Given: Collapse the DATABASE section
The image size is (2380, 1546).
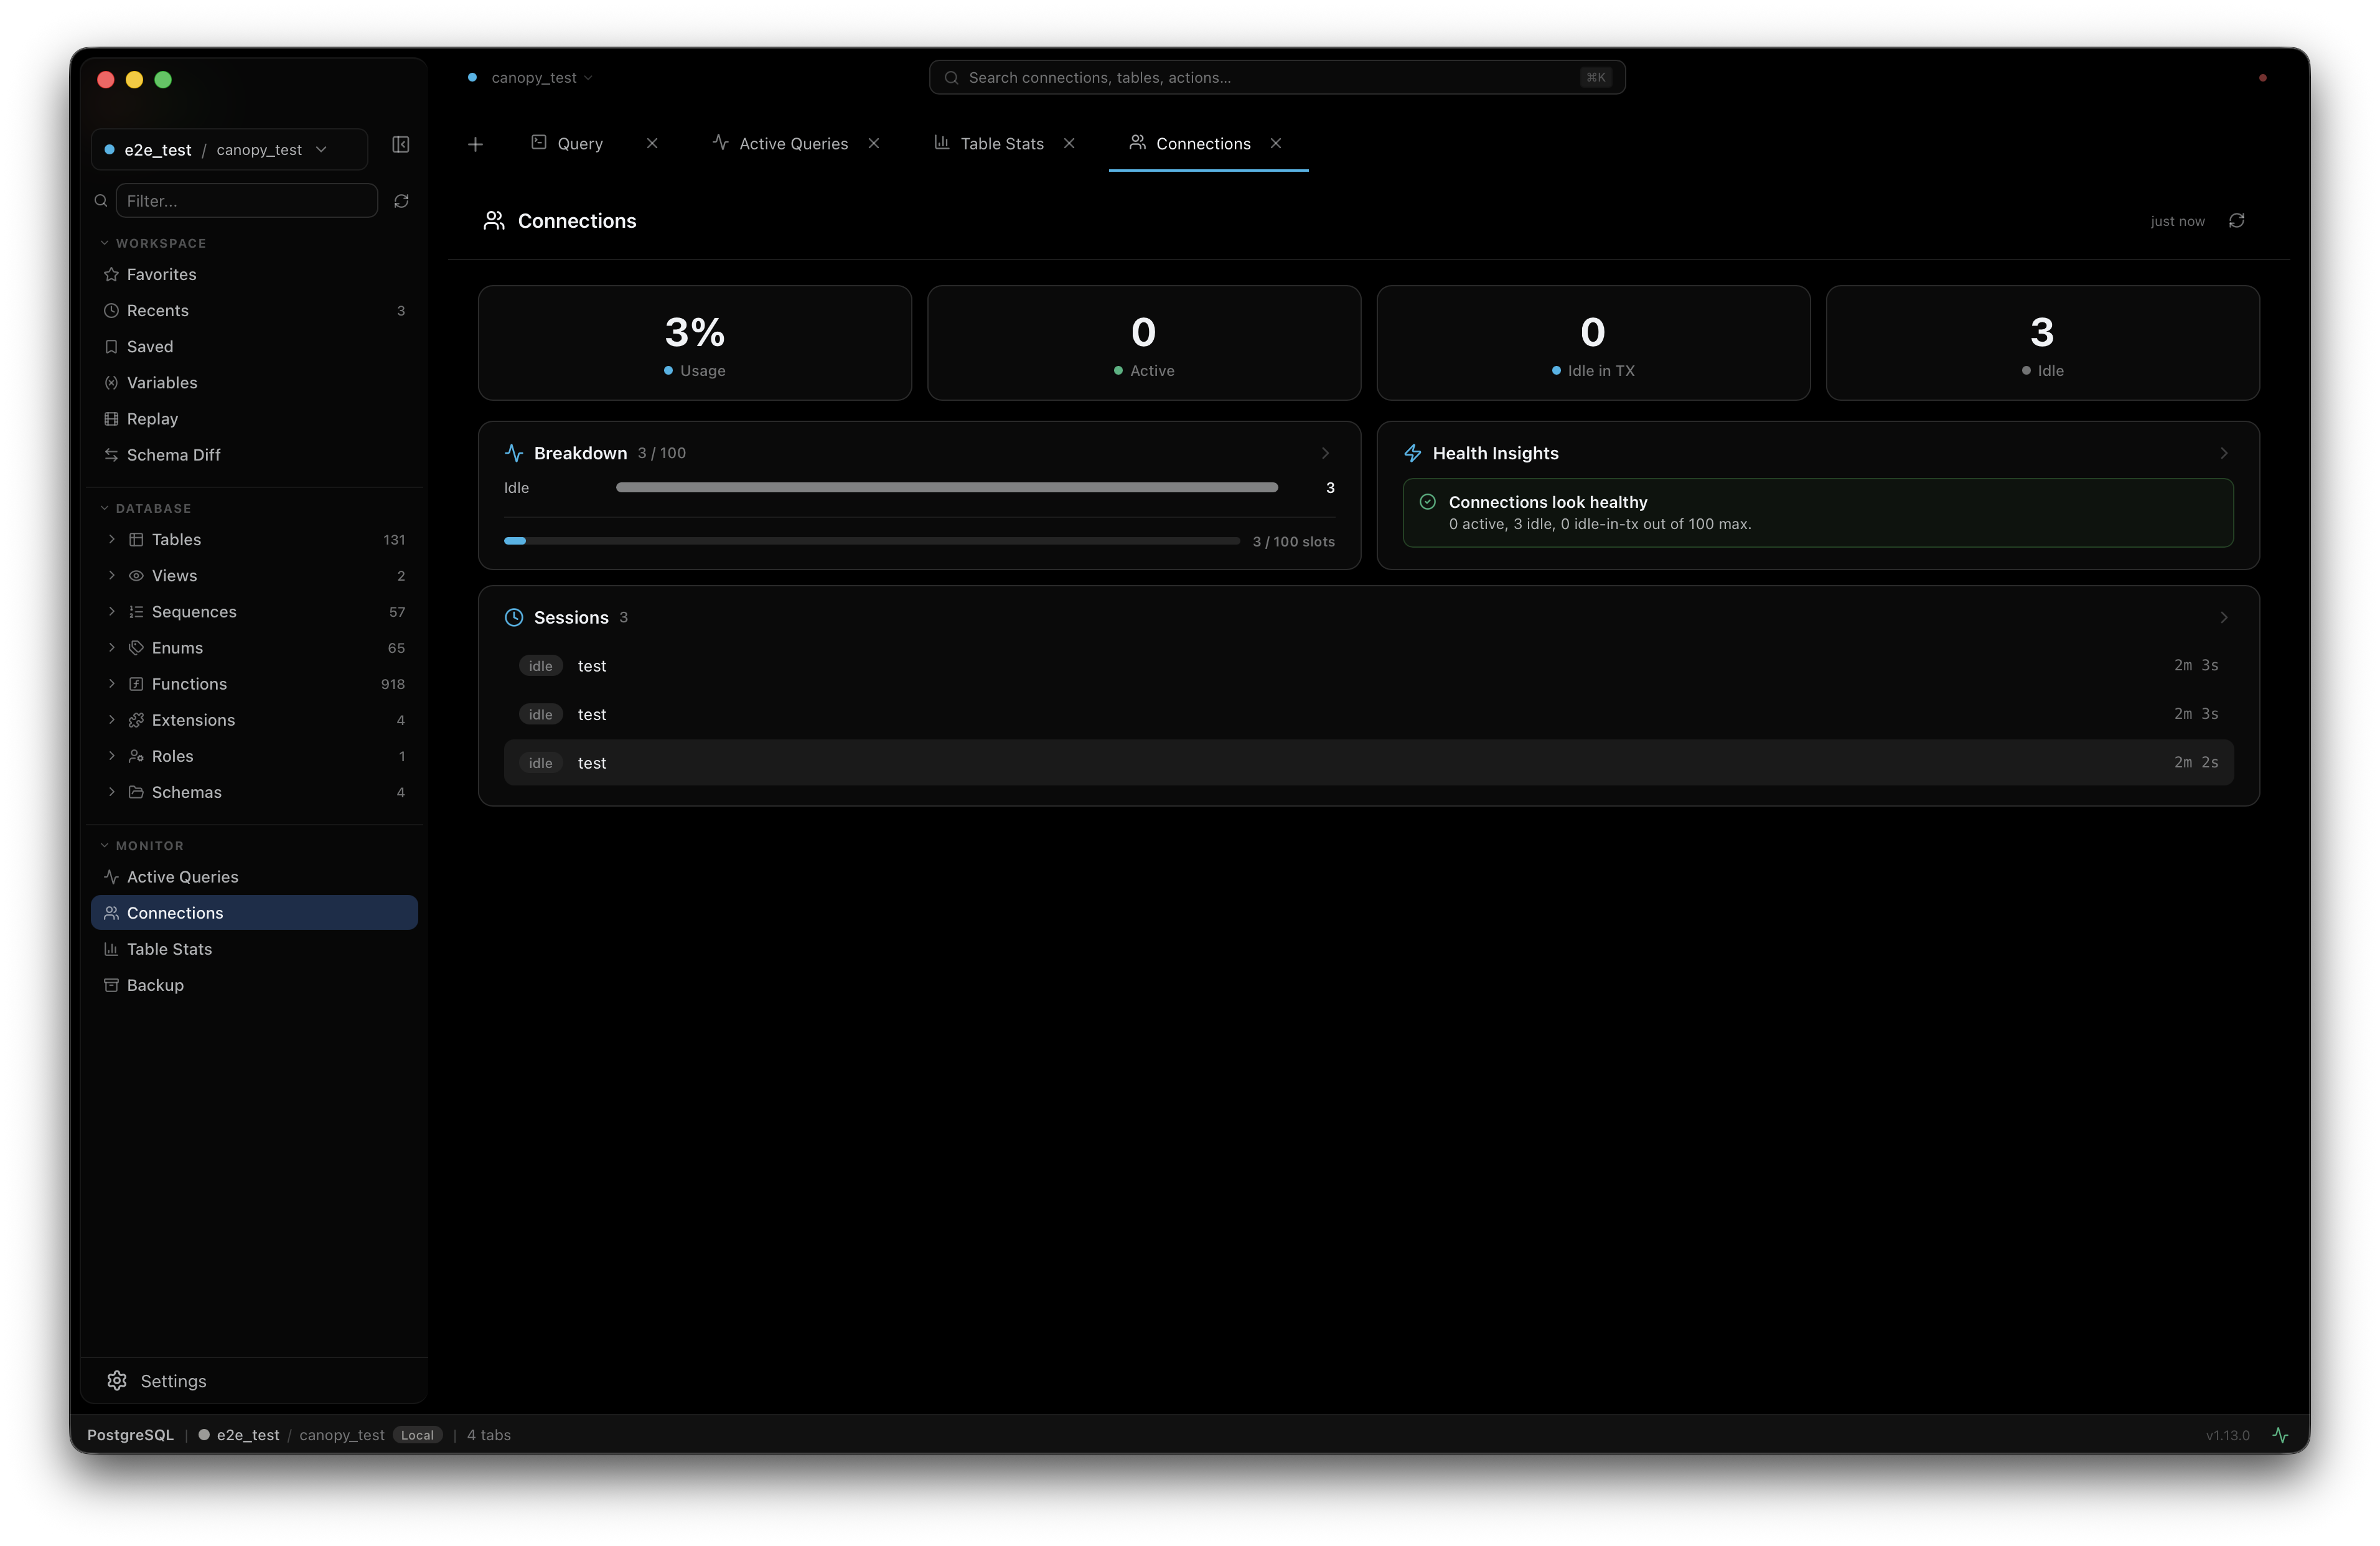Looking at the screenshot, I should (x=104, y=507).
